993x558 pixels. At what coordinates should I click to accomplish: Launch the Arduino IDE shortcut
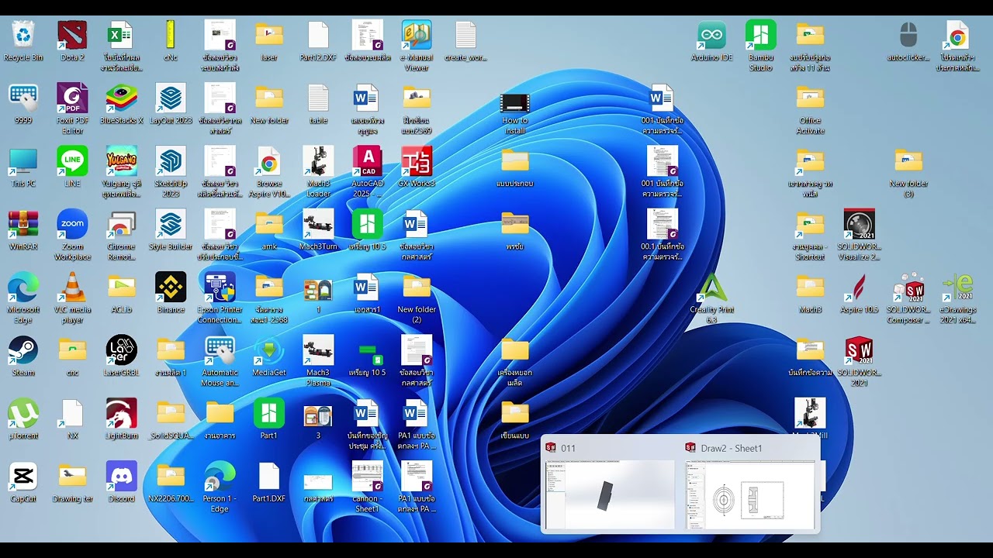point(711,41)
